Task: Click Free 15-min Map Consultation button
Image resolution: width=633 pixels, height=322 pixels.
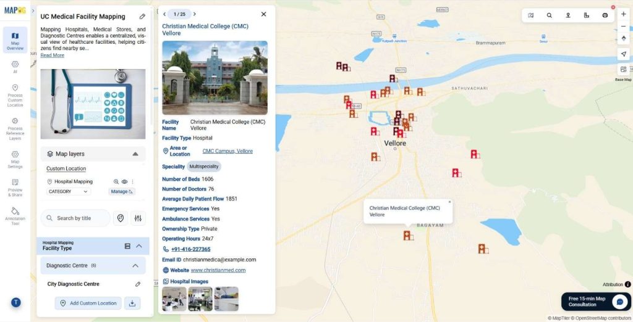Action: coord(596,302)
